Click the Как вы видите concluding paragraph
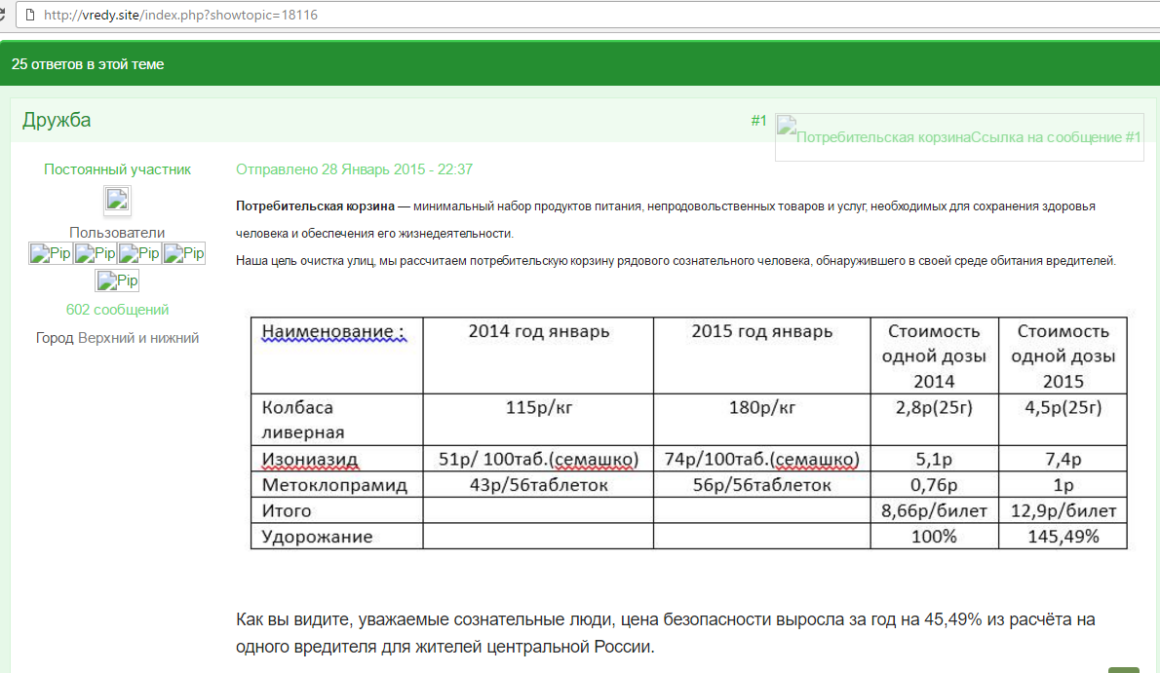1160x673 pixels. click(665, 633)
